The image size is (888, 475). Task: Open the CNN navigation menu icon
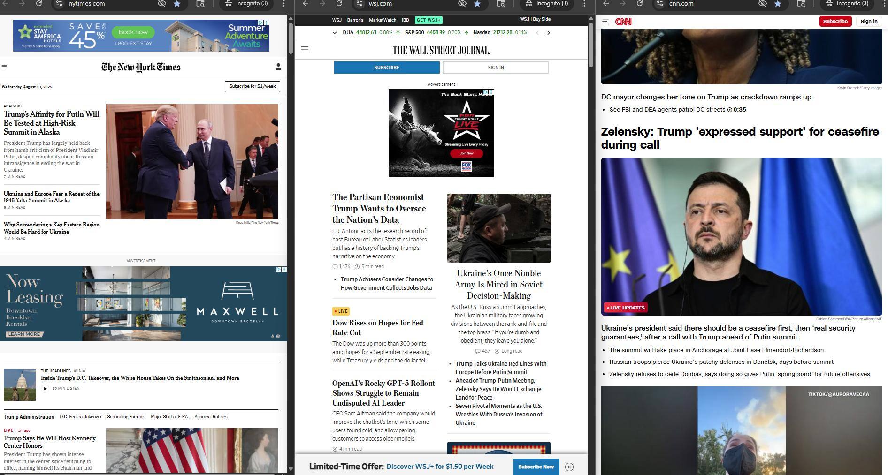605,22
